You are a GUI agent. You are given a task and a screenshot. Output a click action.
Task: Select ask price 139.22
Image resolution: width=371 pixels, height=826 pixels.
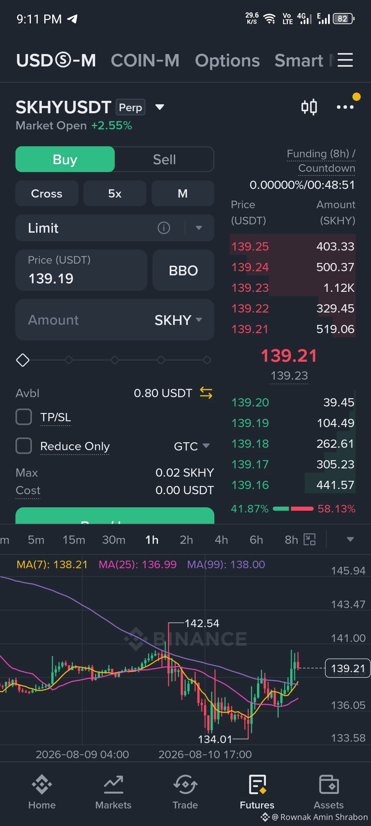(x=250, y=308)
